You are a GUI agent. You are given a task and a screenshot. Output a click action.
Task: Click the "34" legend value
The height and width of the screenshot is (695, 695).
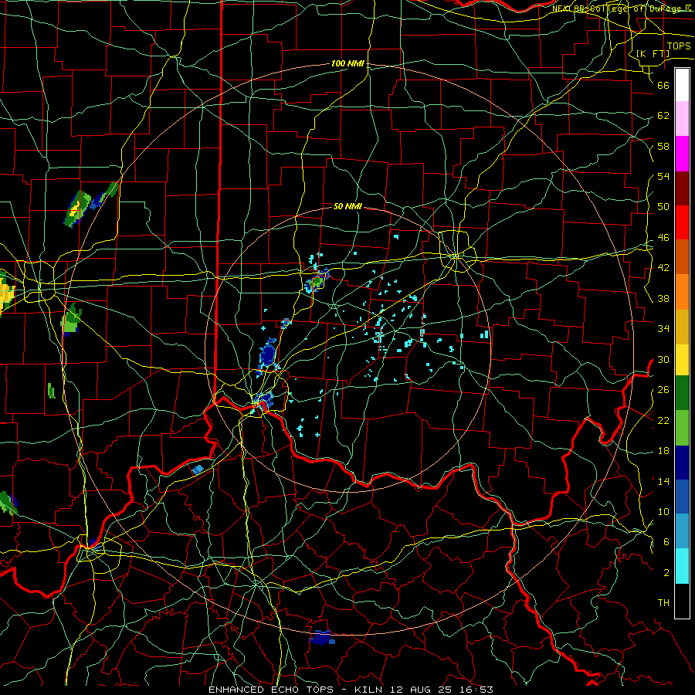click(663, 329)
